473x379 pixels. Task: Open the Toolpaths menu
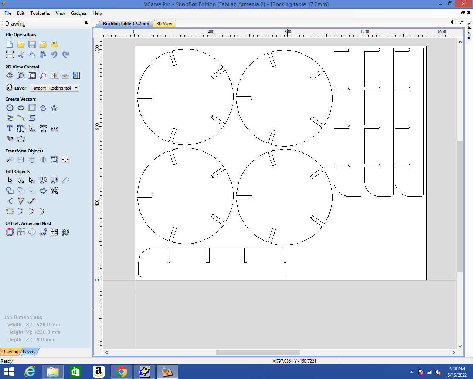[x=40, y=13]
